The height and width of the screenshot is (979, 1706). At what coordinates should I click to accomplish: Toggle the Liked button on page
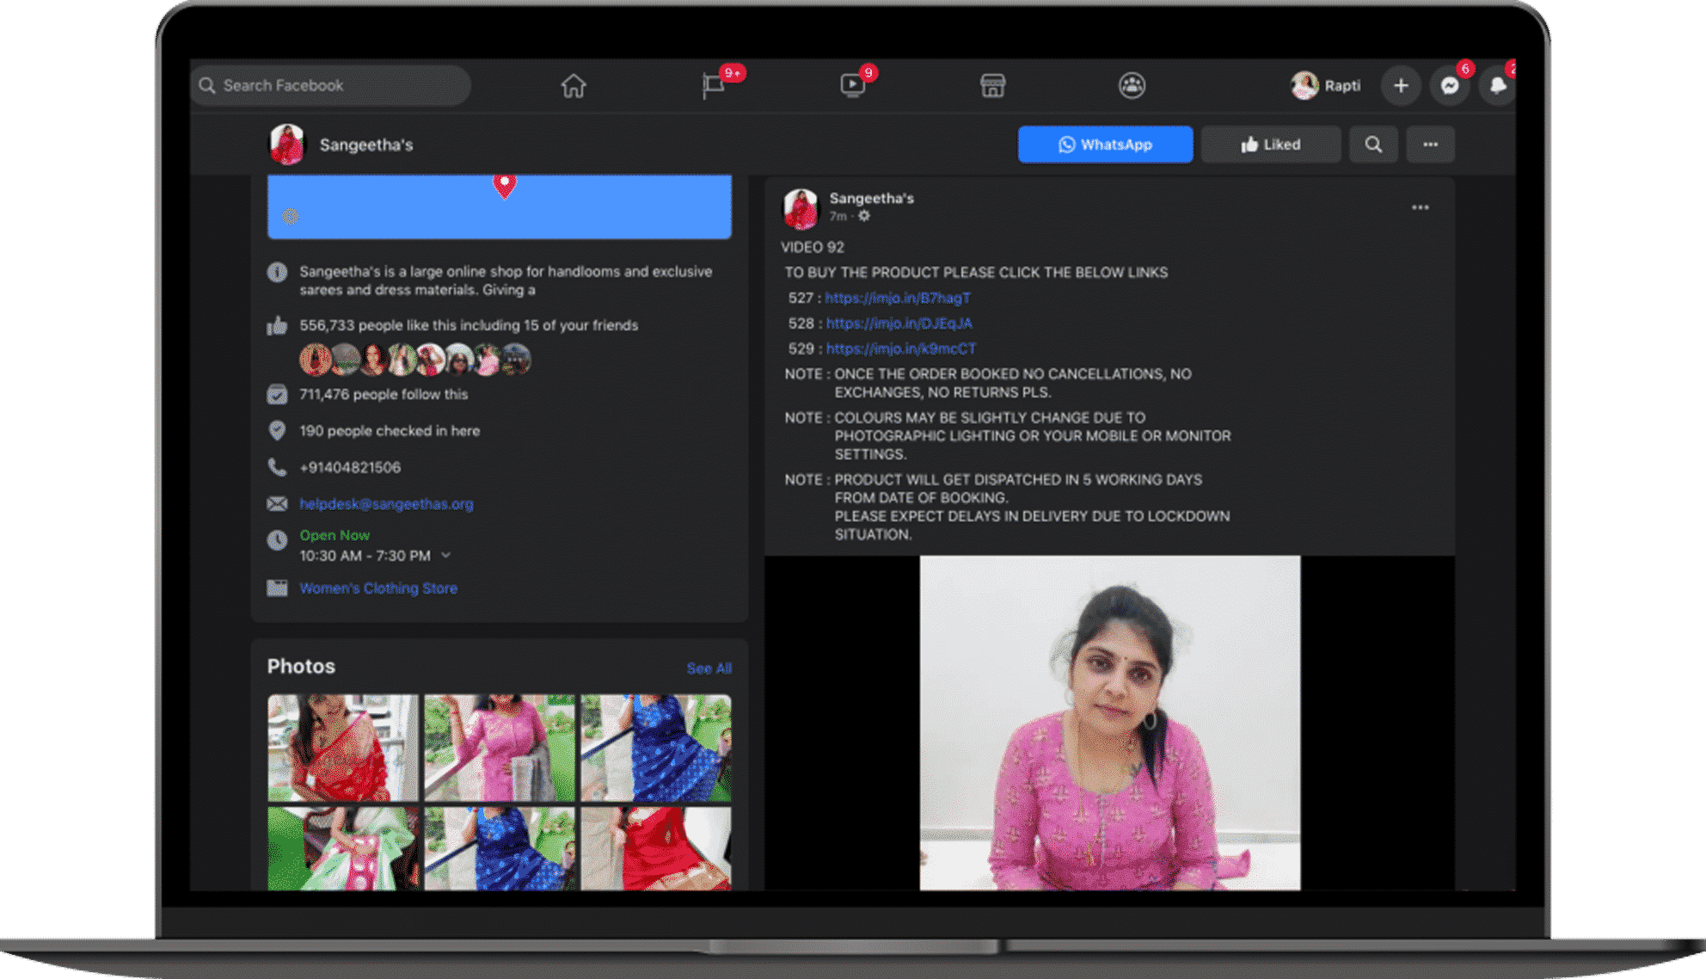[1270, 145]
